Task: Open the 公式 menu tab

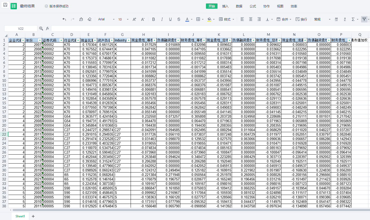Action: pos(253,6)
